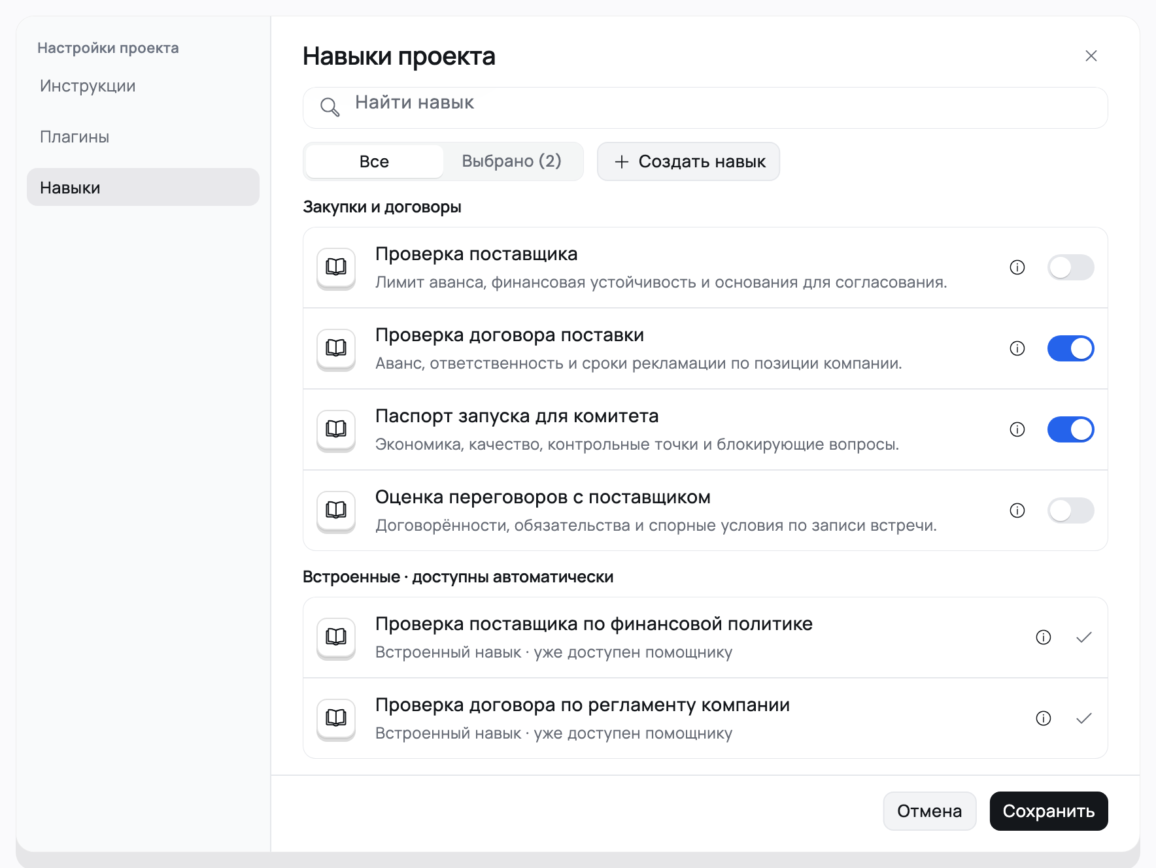The height and width of the screenshot is (868, 1156).
Task: Click book icon of Проверка поставщика
Action: tap(336, 267)
